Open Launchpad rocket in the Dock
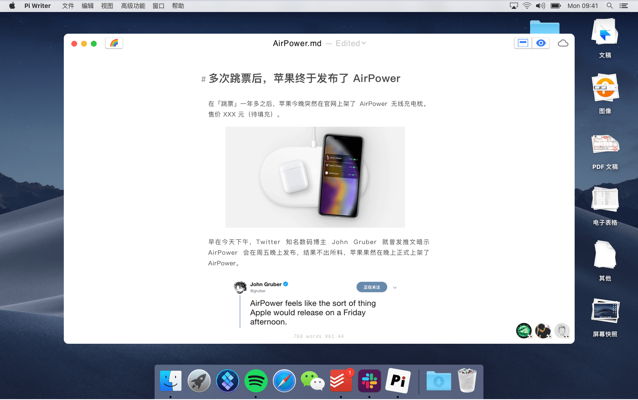Image resolution: width=638 pixels, height=400 pixels. [199, 381]
